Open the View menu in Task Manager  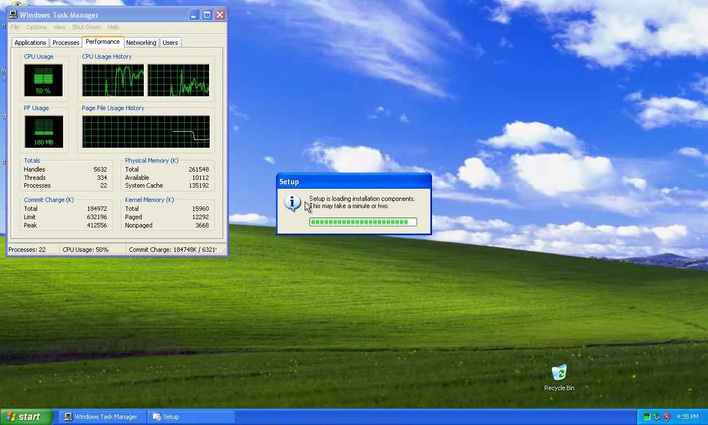[59, 27]
